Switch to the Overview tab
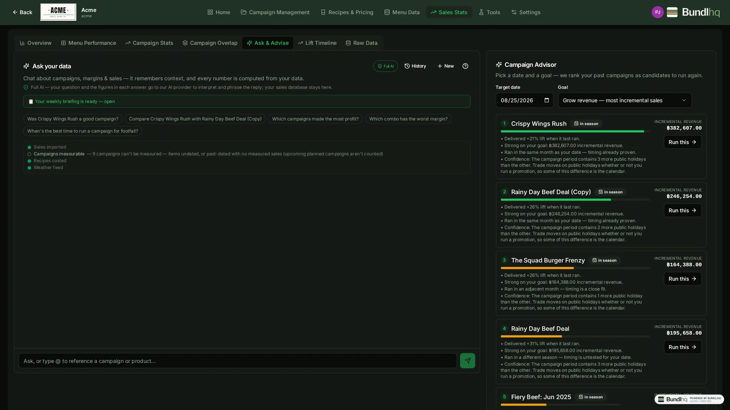The width and height of the screenshot is (730, 410). 36,43
